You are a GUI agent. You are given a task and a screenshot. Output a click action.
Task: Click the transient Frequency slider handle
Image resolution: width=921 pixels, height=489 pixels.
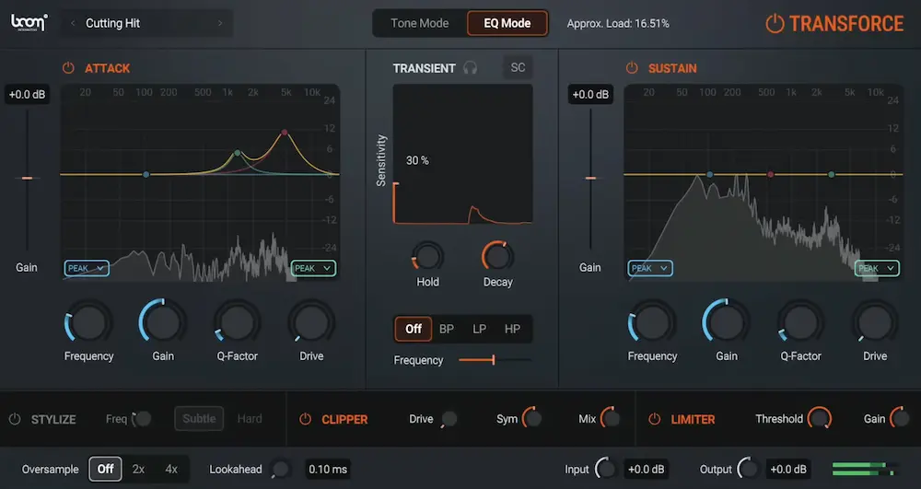tap(494, 360)
